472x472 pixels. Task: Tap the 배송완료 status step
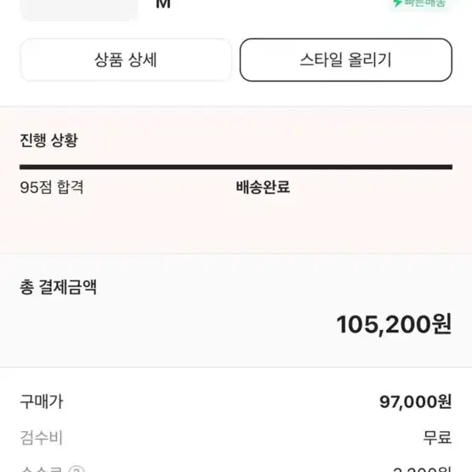(x=263, y=187)
